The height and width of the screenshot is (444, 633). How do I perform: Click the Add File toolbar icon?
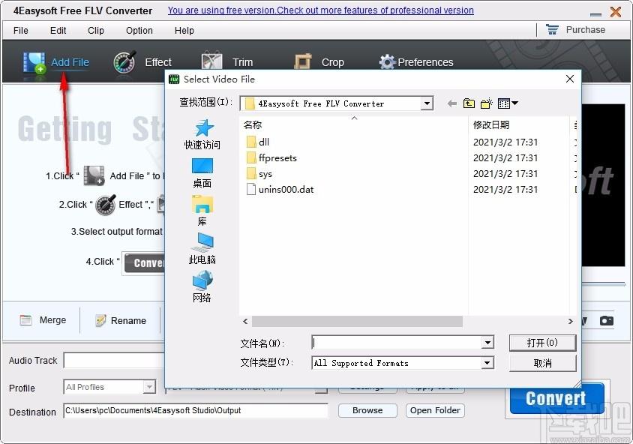coord(34,62)
